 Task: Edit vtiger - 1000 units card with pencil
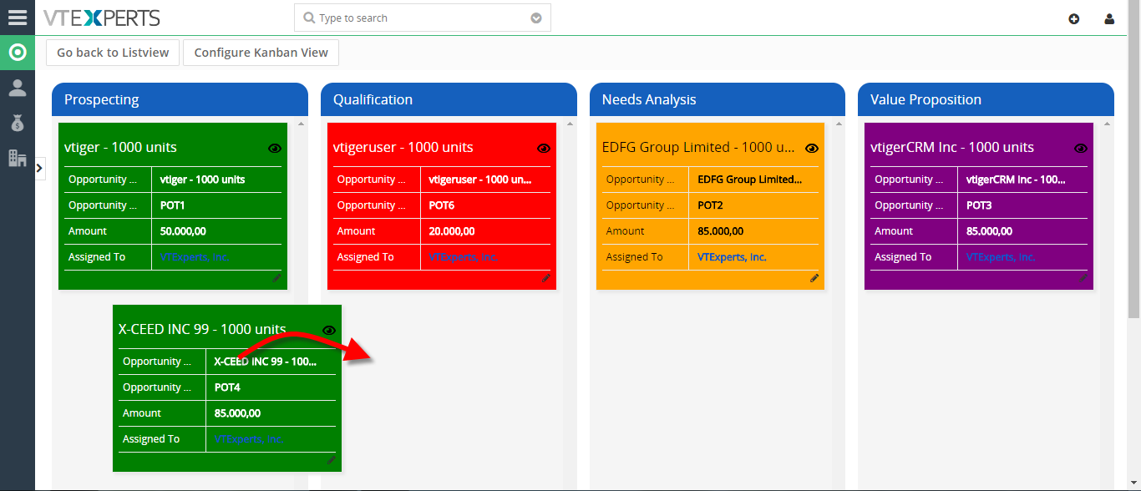pyautogui.click(x=276, y=278)
